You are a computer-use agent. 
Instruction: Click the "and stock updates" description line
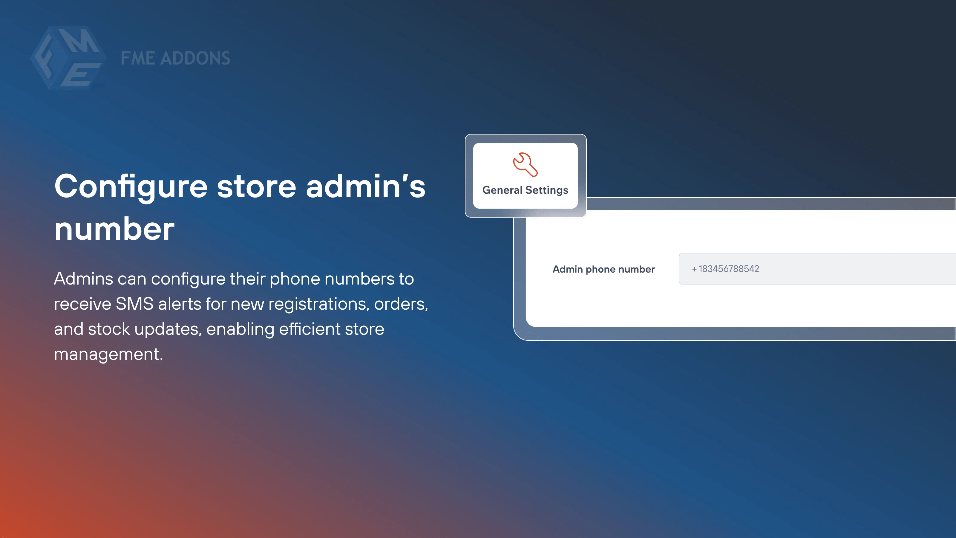(x=219, y=329)
